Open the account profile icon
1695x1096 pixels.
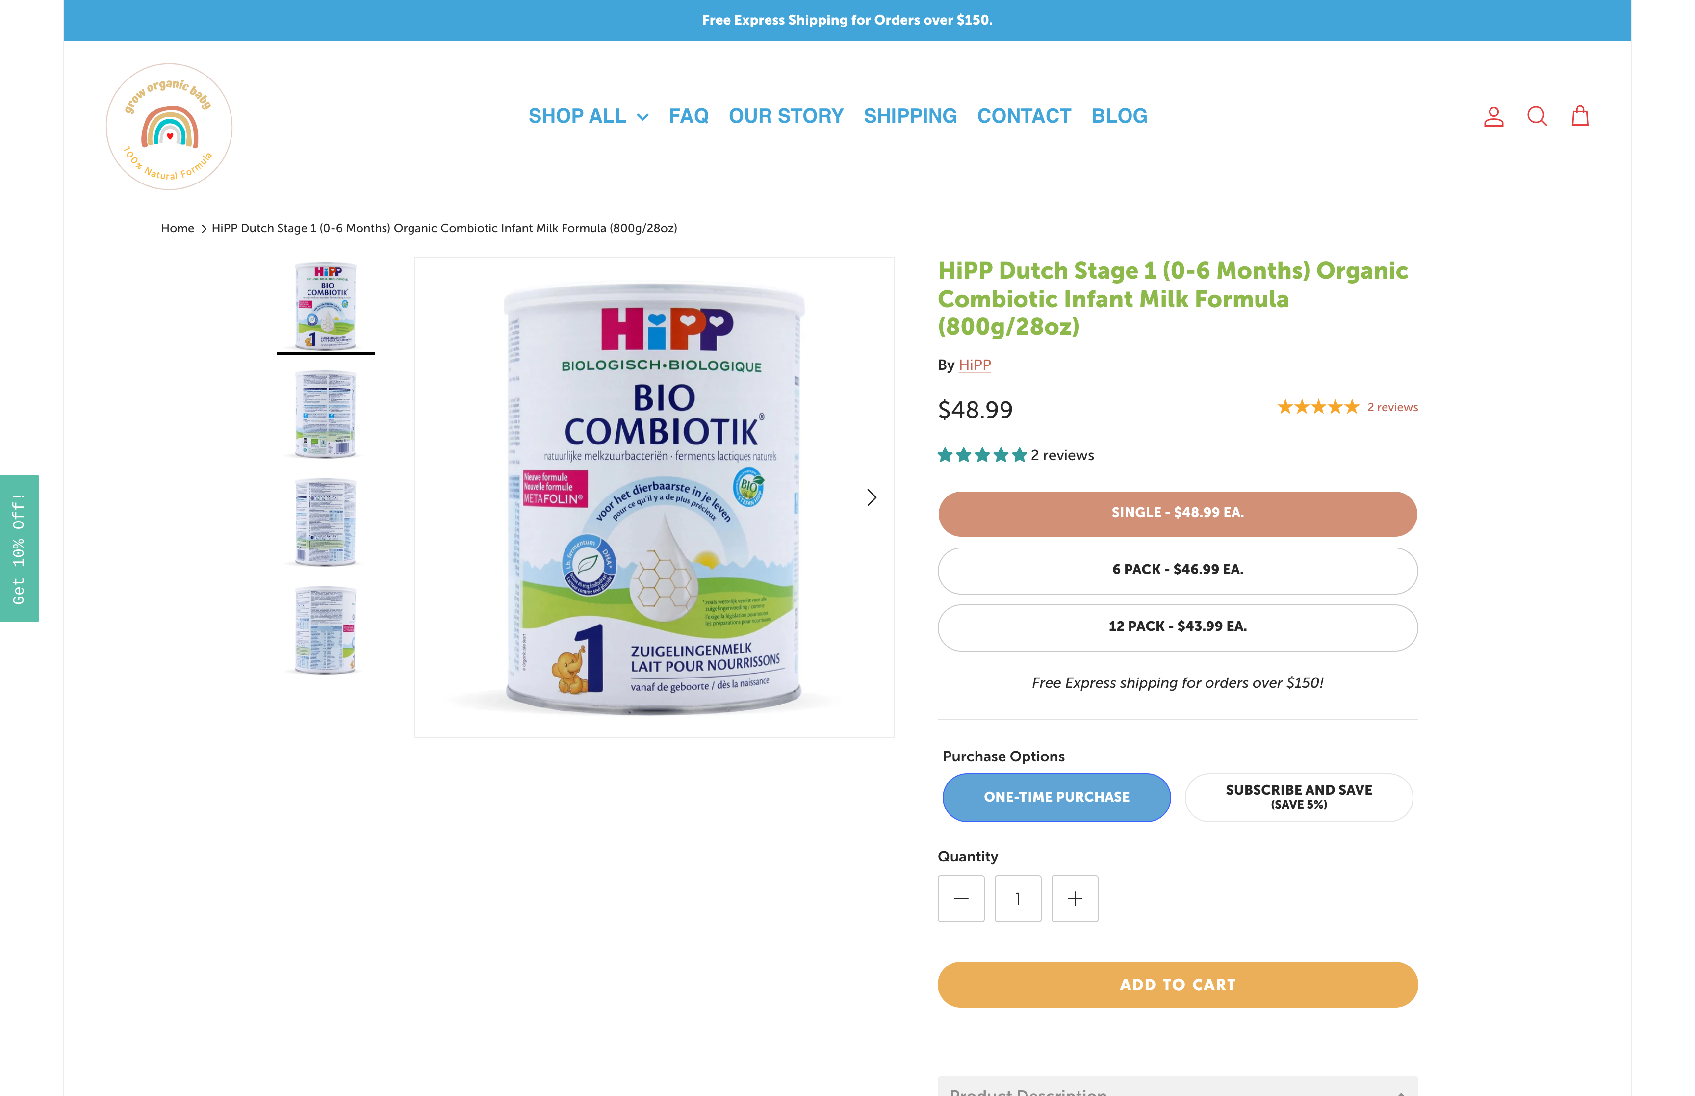pyautogui.click(x=1493, y=116)
